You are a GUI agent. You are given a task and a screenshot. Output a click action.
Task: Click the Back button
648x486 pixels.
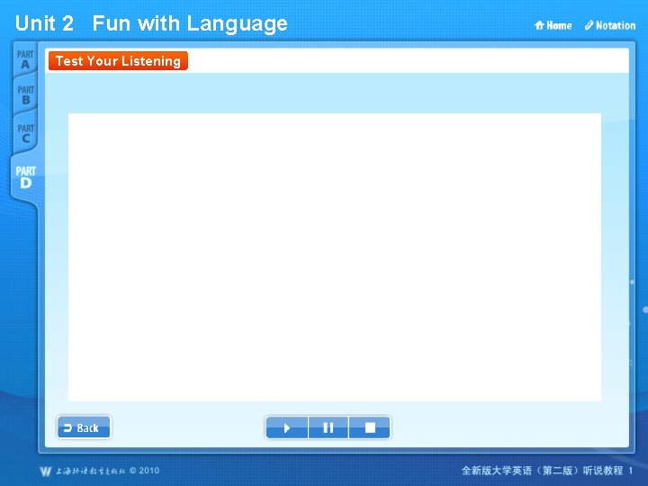pos(84,427)
